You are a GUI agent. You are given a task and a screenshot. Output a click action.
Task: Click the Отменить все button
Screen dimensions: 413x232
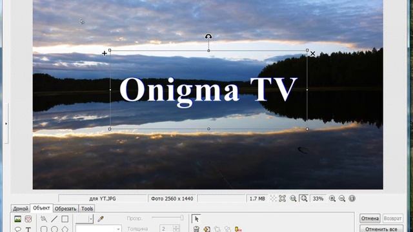pos(381,229)
